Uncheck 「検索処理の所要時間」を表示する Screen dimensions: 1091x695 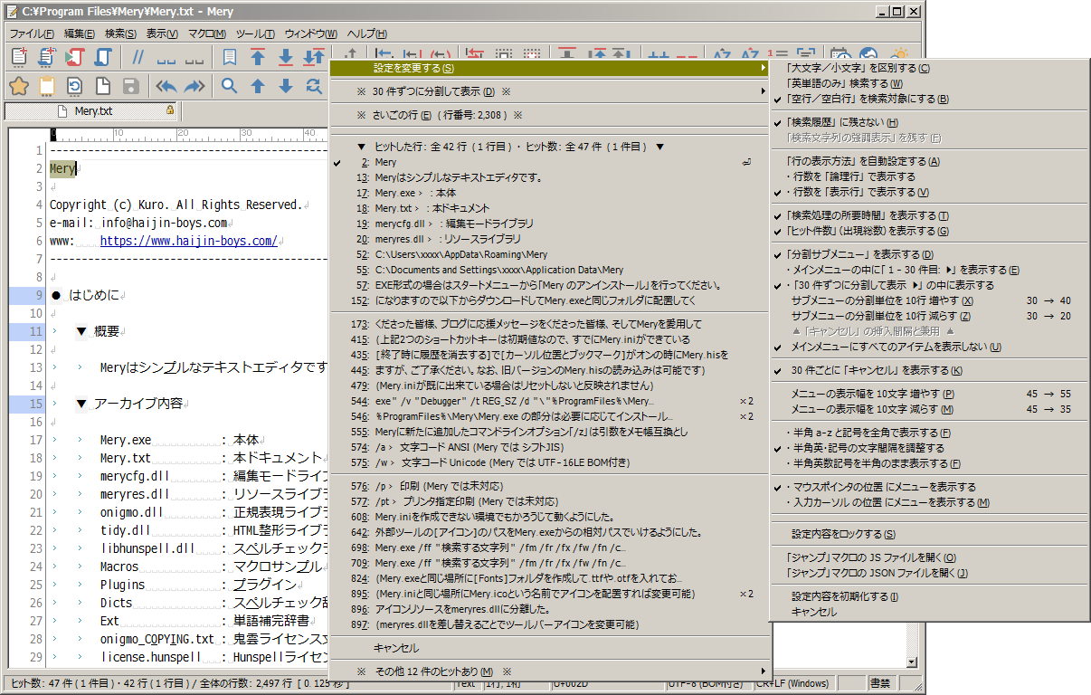[929, 215]
